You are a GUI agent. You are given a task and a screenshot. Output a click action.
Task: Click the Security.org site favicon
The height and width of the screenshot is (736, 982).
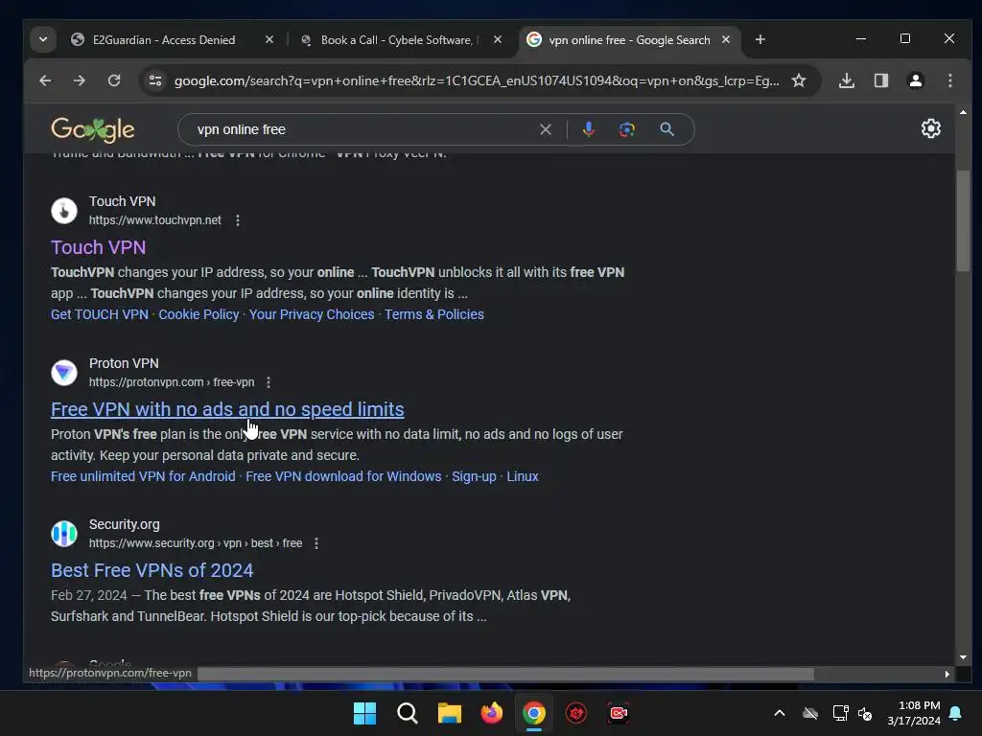(64, 534)
